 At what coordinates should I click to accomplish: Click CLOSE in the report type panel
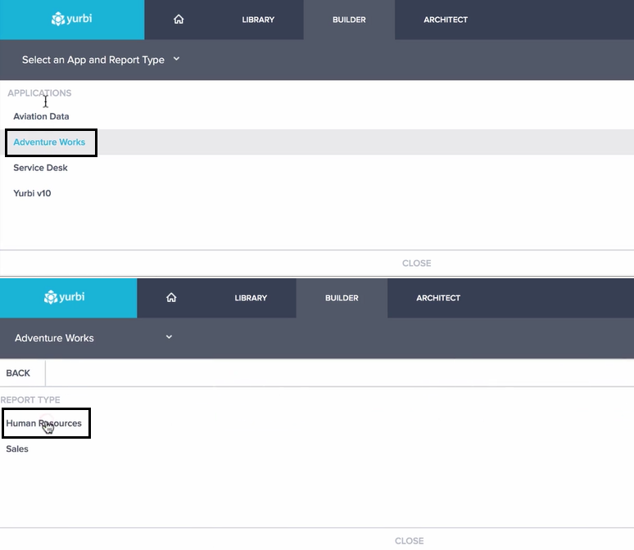410,541
